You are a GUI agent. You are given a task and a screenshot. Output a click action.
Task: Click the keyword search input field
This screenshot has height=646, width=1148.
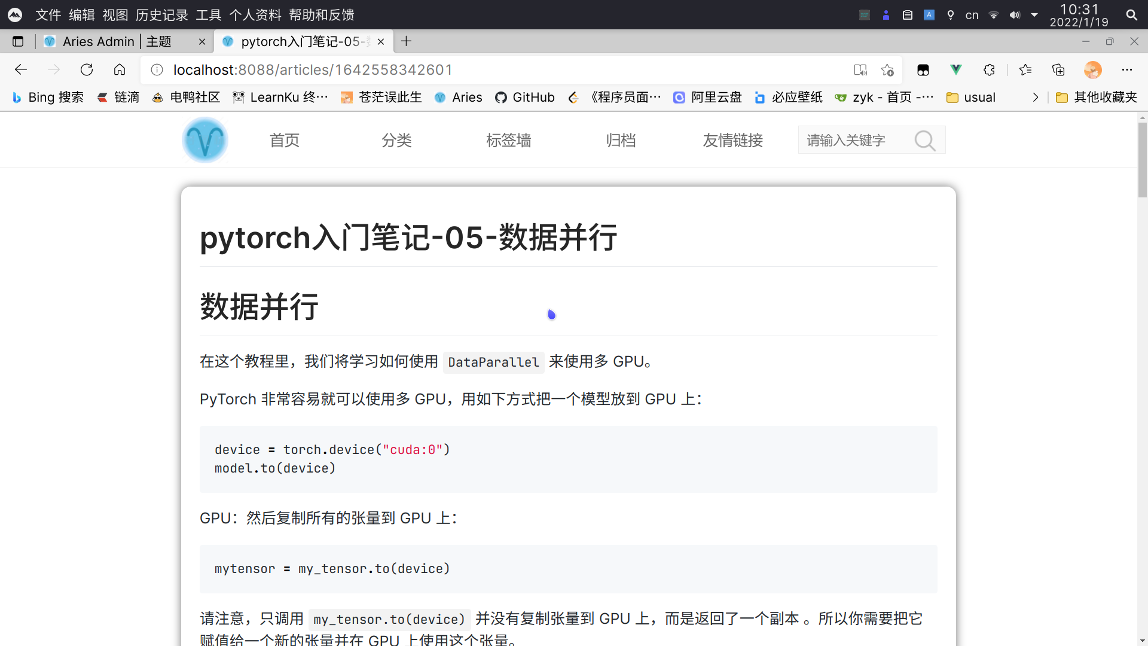[x=852, y=141]
